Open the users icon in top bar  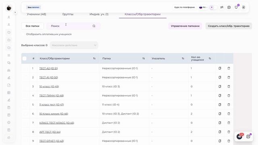tap(222, 7)
